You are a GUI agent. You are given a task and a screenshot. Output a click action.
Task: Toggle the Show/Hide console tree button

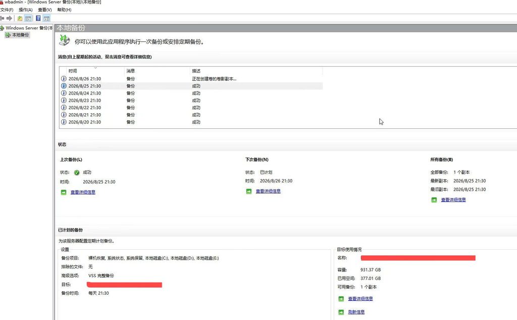(x=28, y=19)
